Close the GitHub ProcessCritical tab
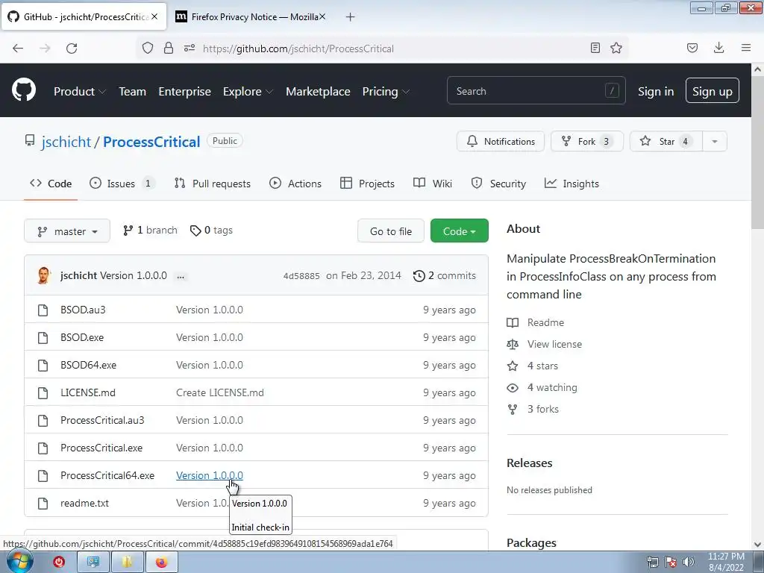This screenshot has height=573, width=764. pyautogui.click(x=154, y=16)
